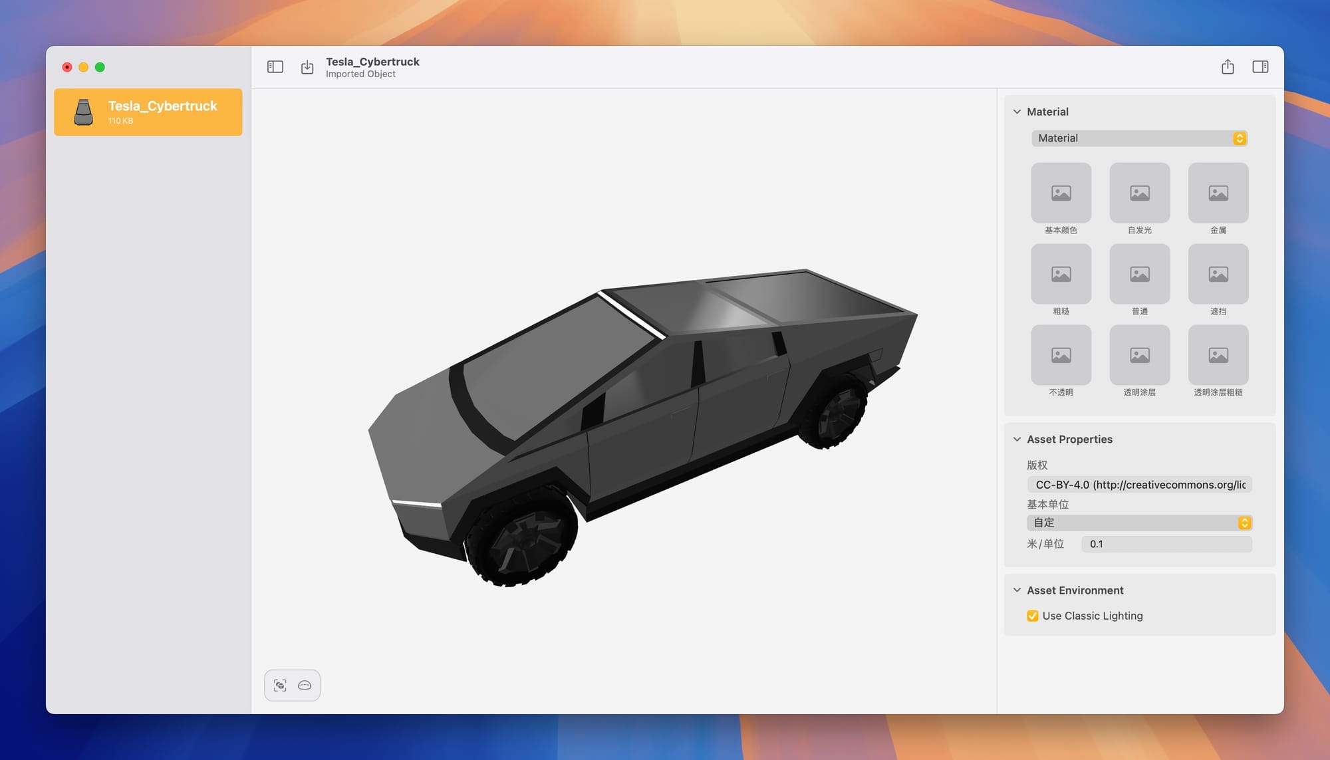The image size is (1330, 760).
Task: Click the frame object view icon
Action: click(280, 686)
